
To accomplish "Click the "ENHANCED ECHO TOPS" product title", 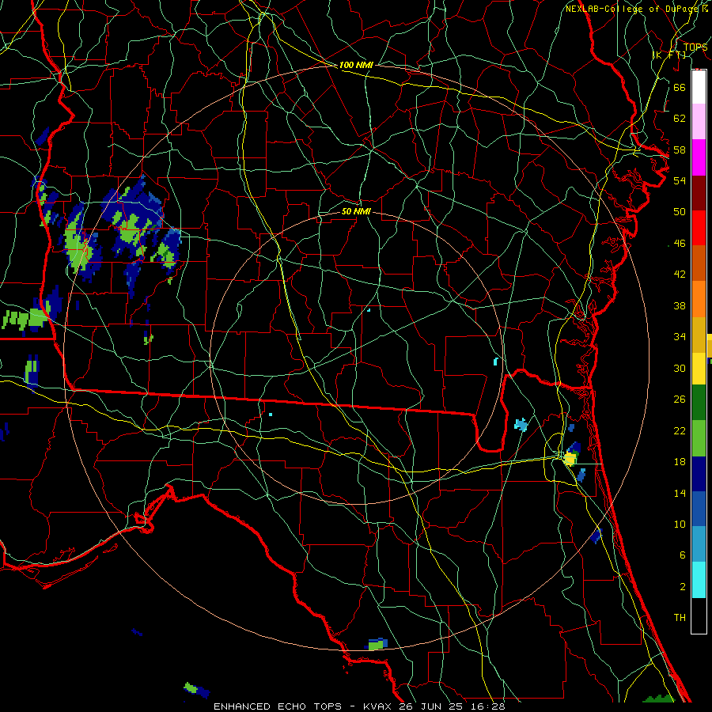I will pyautogui.click(x=278, y=706).
